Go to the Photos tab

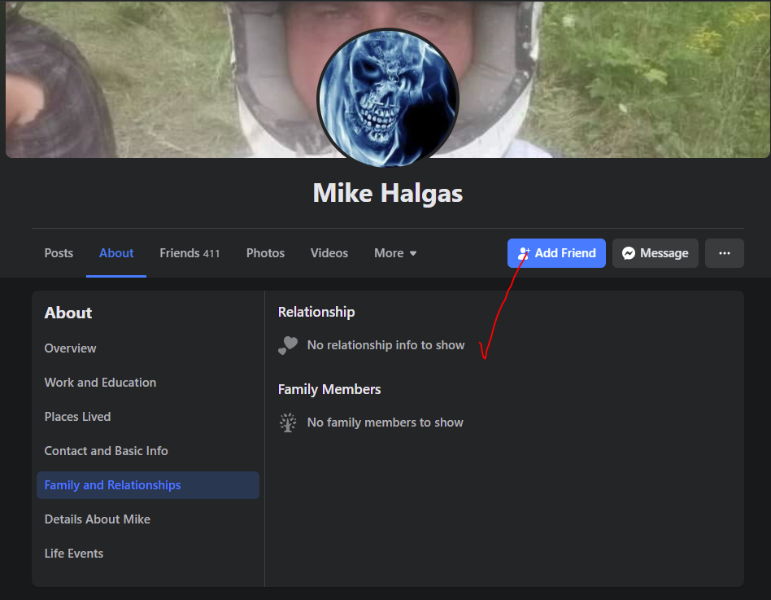(265, 253)
